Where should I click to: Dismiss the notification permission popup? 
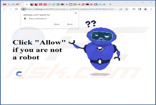(76, 13)
